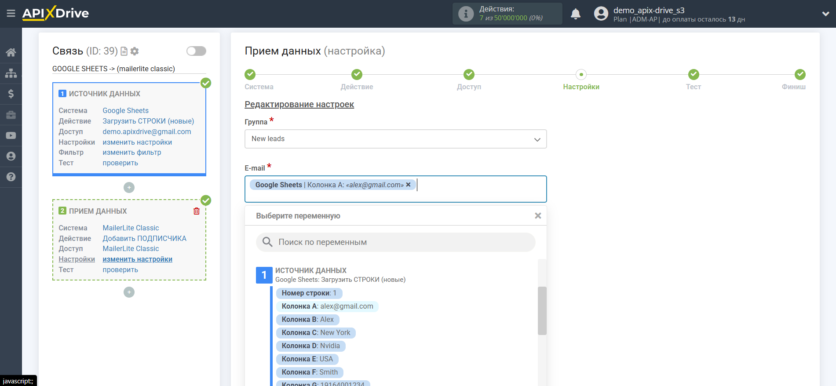Click the 'ИСТОЧНИК ДАННЫХ' block title

[105, 94]
